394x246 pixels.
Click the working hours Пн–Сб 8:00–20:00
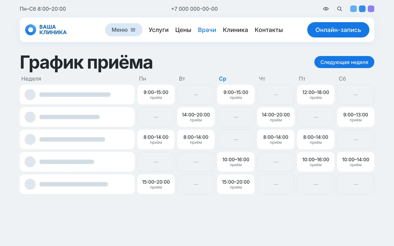pos(43,9)
